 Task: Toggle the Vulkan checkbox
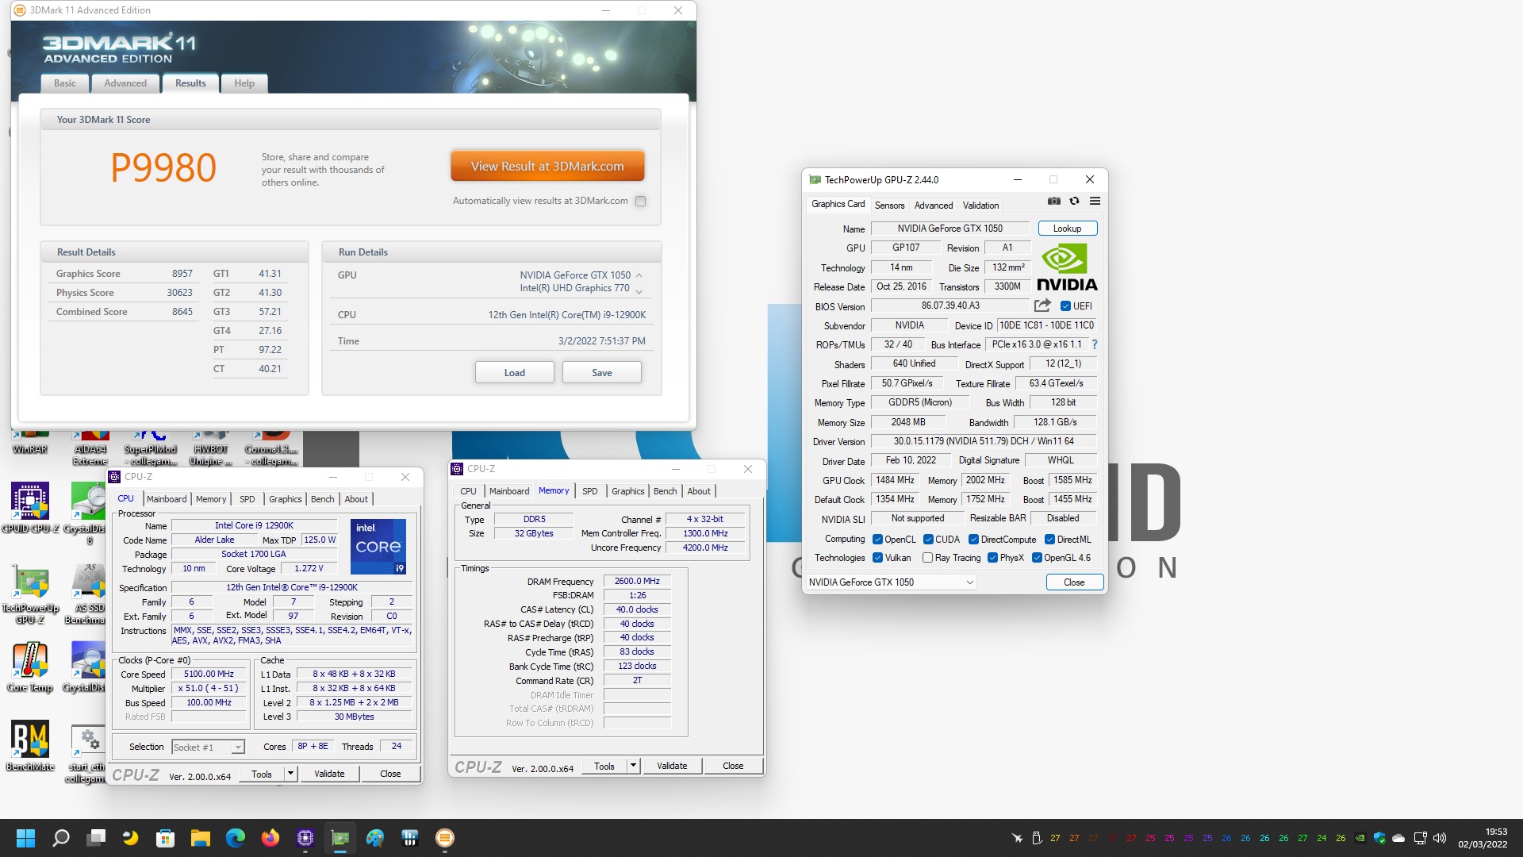tap(877, 558)
